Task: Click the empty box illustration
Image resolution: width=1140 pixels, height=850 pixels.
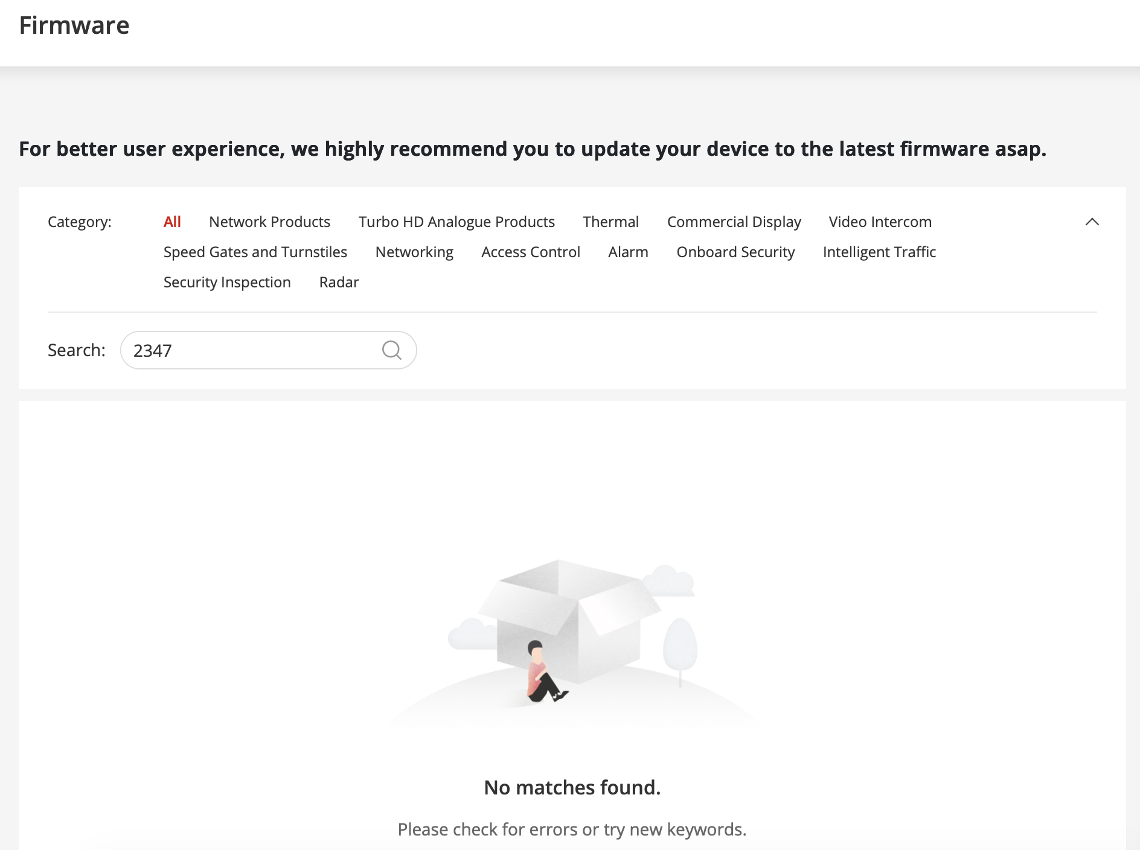Action: [572, 622]
